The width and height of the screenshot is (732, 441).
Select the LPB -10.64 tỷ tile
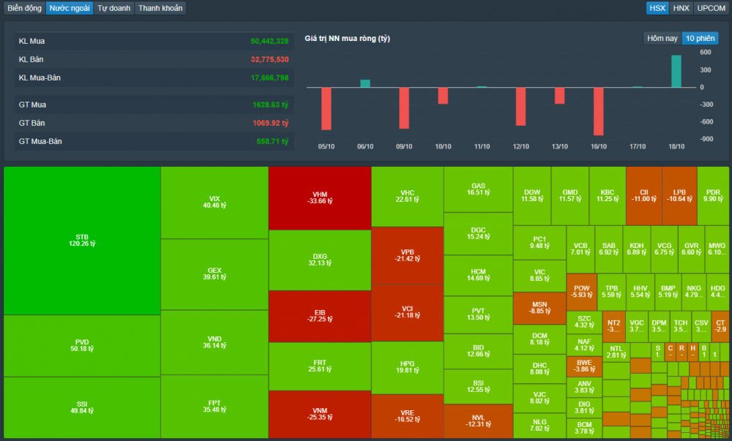point(679,196)
